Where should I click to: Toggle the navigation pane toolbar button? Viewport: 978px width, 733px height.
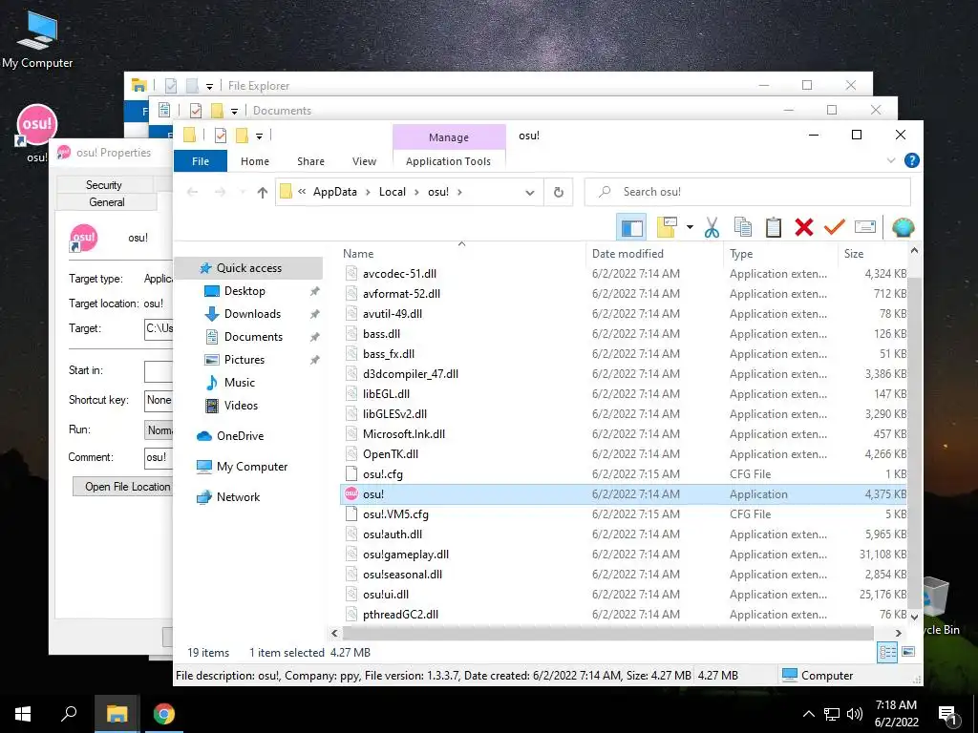631,227
